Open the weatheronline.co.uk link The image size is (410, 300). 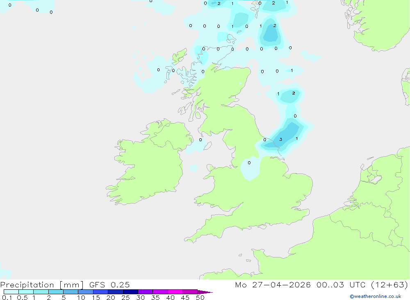pyautogui.click(x=376, y=296)
